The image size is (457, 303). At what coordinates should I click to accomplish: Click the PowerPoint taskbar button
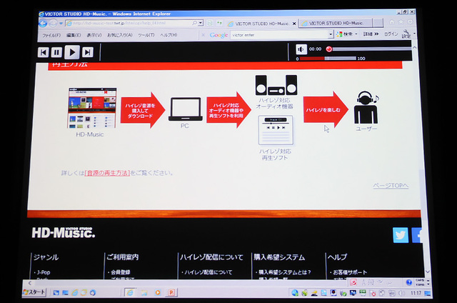171,292
